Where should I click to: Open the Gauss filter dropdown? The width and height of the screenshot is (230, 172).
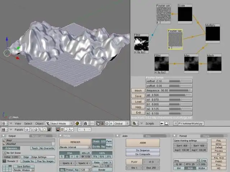97,166
